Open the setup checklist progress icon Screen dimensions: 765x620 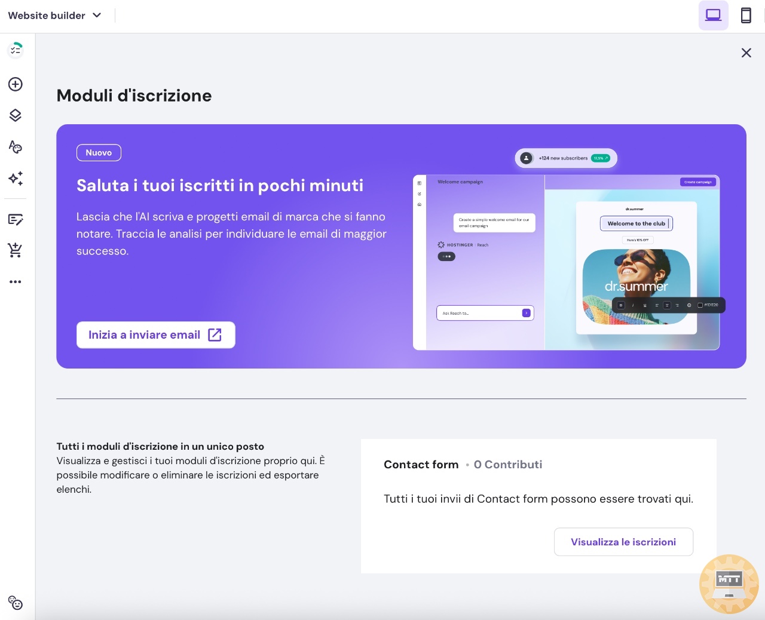tap(16, 50)
